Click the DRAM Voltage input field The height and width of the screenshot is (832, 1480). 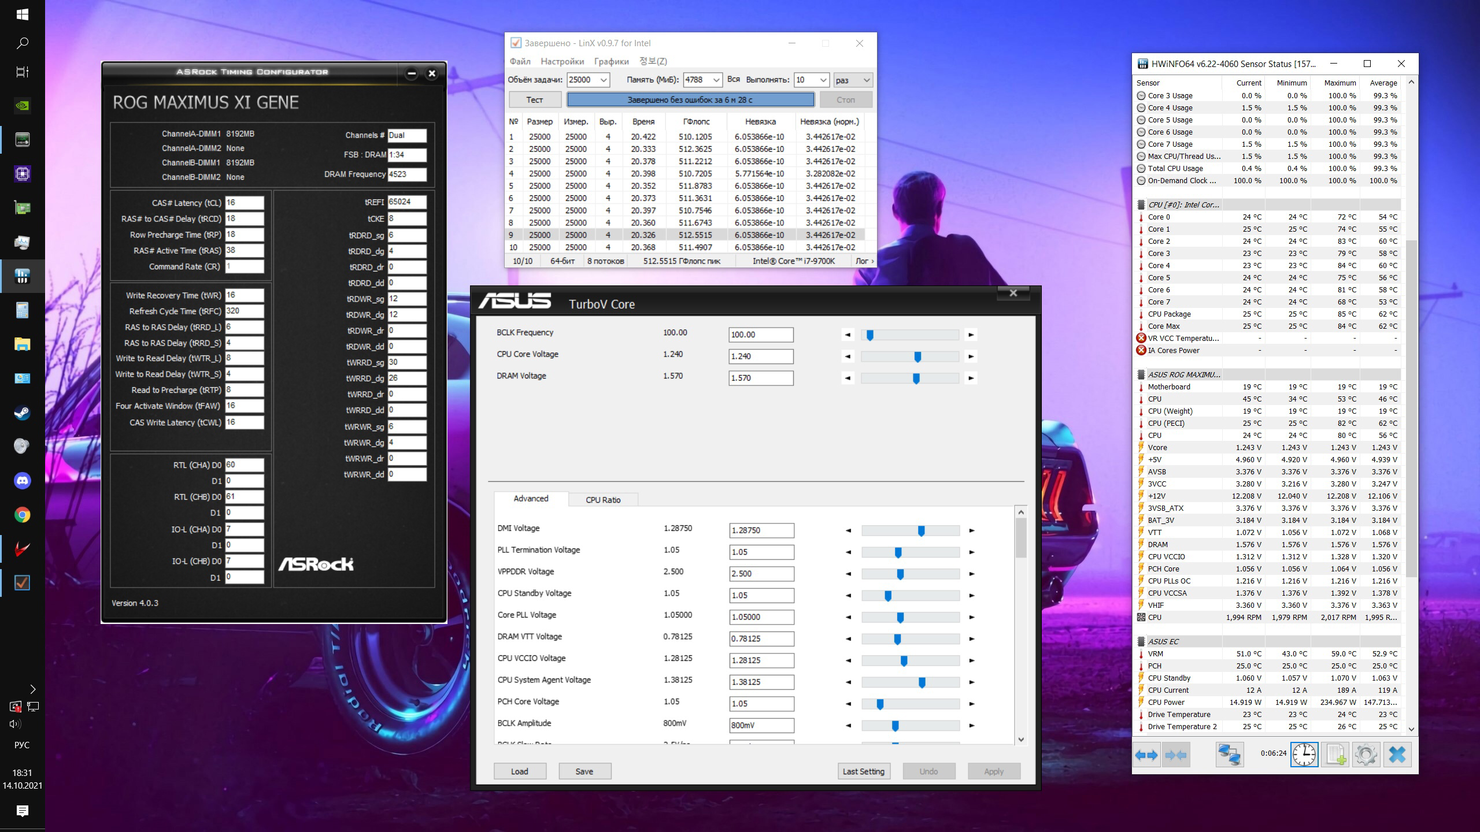tap(760, 378)
